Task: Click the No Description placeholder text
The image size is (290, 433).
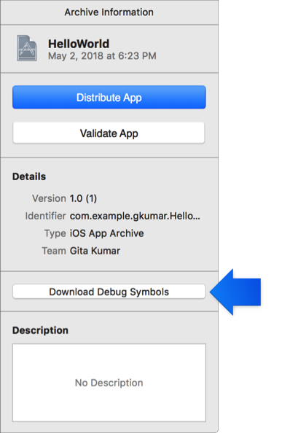Action: point(109,383)
